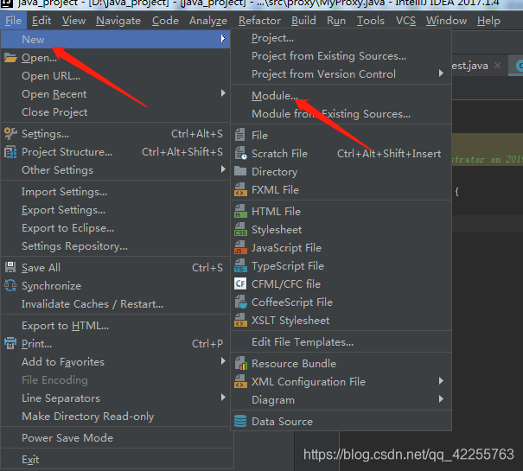The image size is (523, 471).
Task: Choose Export Settings...
Action: pyautogui.click(x=116, y=210)
